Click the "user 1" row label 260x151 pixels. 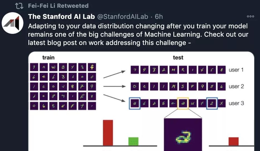236,70
